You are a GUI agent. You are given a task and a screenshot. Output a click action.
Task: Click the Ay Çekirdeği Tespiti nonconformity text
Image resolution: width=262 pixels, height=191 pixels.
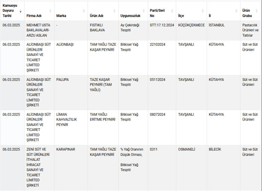click(130, 28)
